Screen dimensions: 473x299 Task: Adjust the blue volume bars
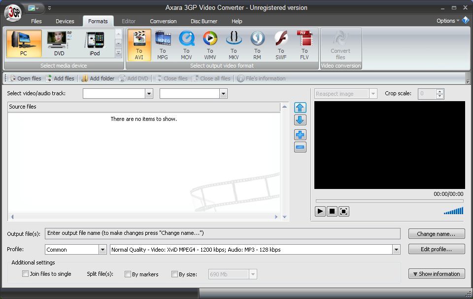(453, 211)
